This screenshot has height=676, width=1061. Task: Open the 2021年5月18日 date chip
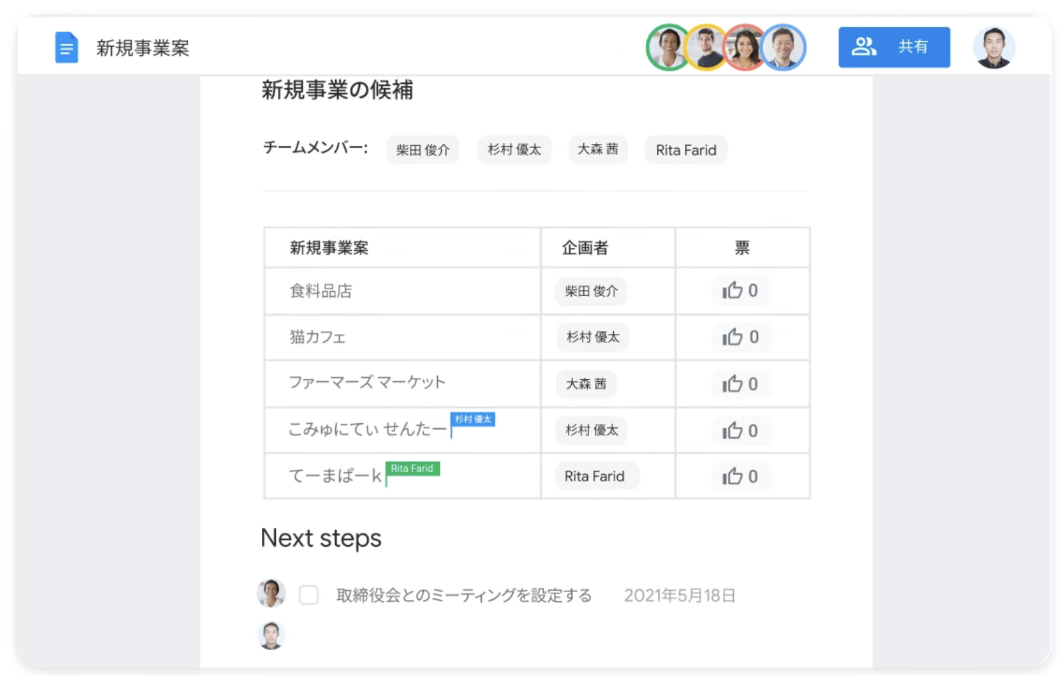pos(679,595)
